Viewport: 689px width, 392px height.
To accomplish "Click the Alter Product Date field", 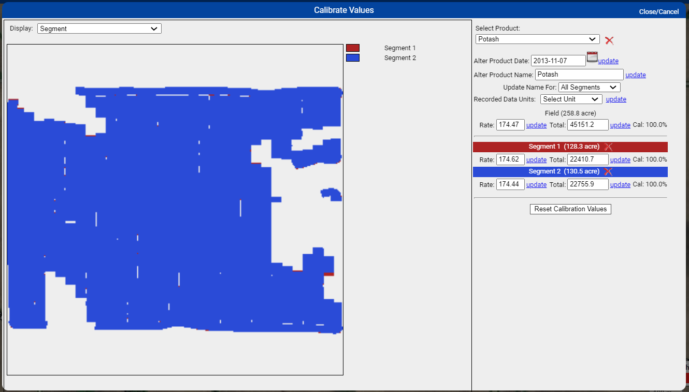I will pos(558,61).
